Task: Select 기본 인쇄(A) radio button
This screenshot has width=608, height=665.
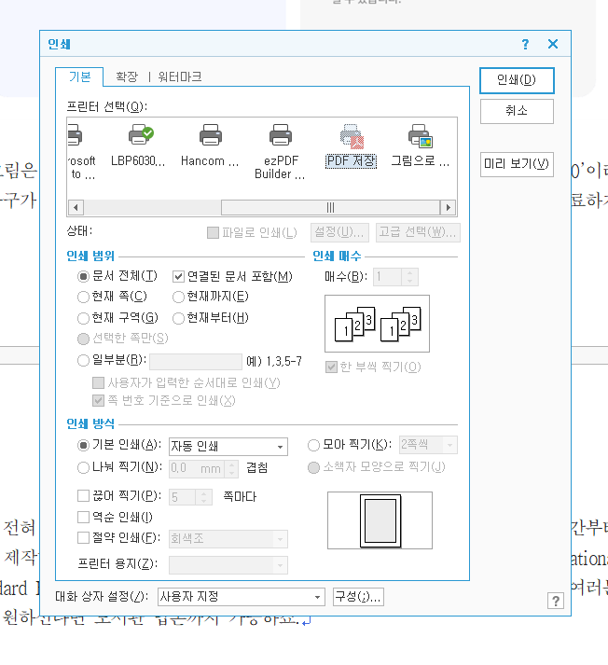Action: pyautogui.click(x=83, y=445)
